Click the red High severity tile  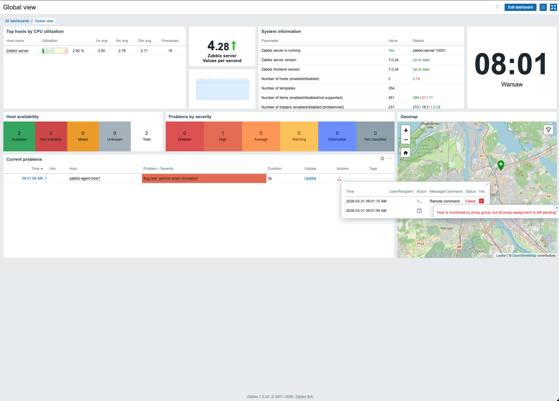[223, 136]
